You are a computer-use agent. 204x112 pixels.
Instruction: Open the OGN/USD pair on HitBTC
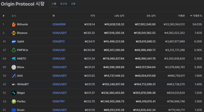pos(59,59)
